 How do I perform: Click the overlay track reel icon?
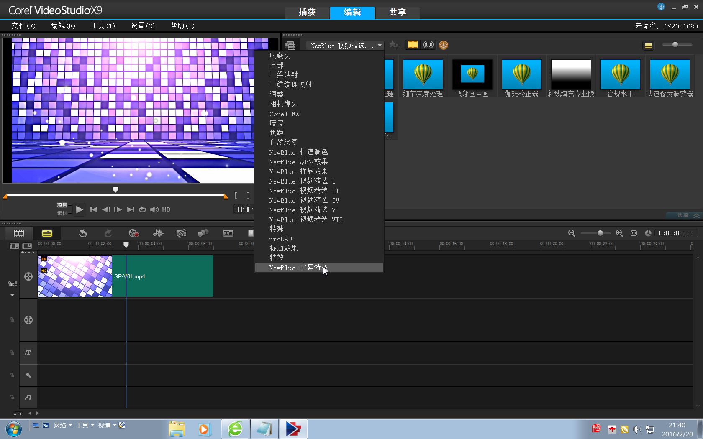[28, 320]
